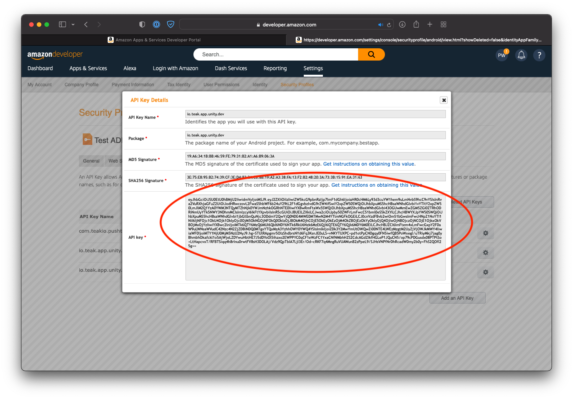Screen dimensions: 573x399
Task: Go to My Account sub-tab
Action: [39, 85]
